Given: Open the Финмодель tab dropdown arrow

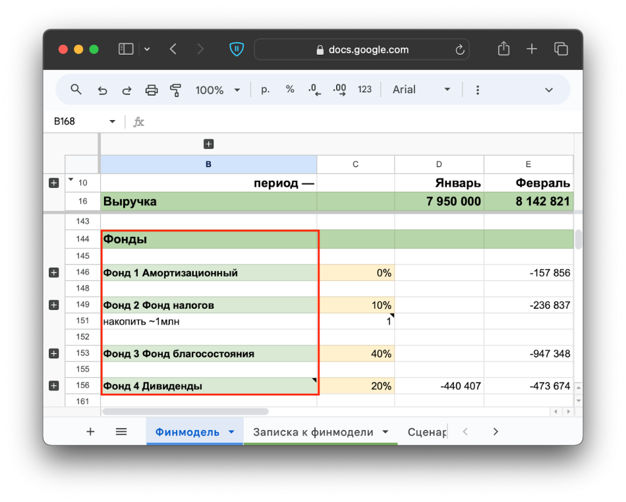Looking at the screenshot, I should coord(231,431).
